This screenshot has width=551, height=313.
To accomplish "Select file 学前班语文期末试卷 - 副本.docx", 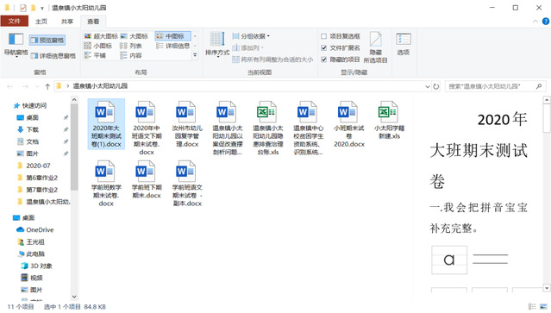I will pyautogui.click(x=187, y=184).
